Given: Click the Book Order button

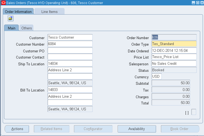Looking at the screenshot, I should click(x=180, y=129).
